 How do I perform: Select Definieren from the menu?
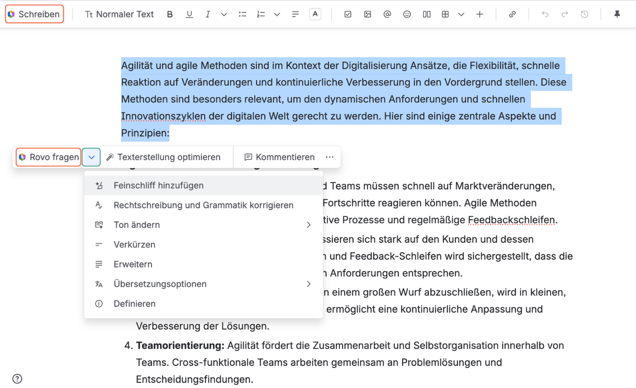(x=203, y=304)
